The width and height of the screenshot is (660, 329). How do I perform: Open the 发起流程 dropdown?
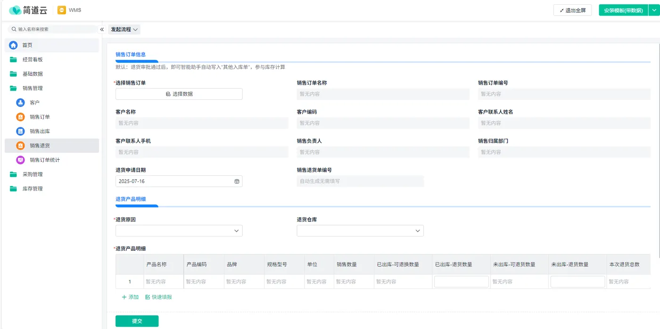124,29
